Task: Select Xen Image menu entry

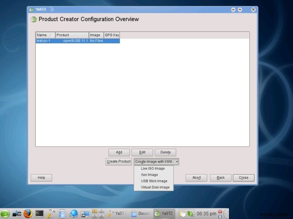Action: pos(149,175)
